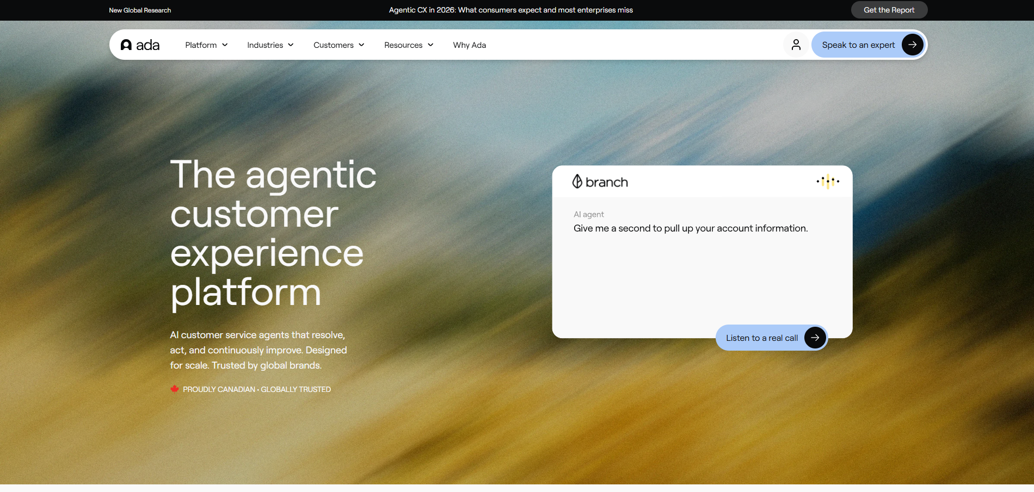This screenshot has height=492, width=1034.
Task: Click the voice waveform icon in branch card
Action: coord(828,181)
